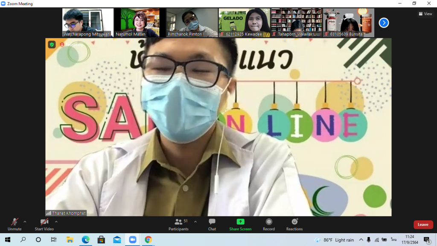
Task: Unmute the microphone
Action: 15,224
